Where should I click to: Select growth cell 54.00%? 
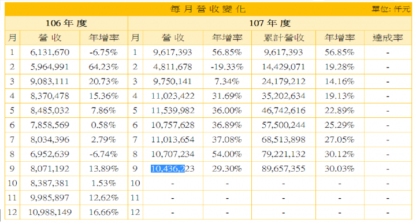[227, 154]
